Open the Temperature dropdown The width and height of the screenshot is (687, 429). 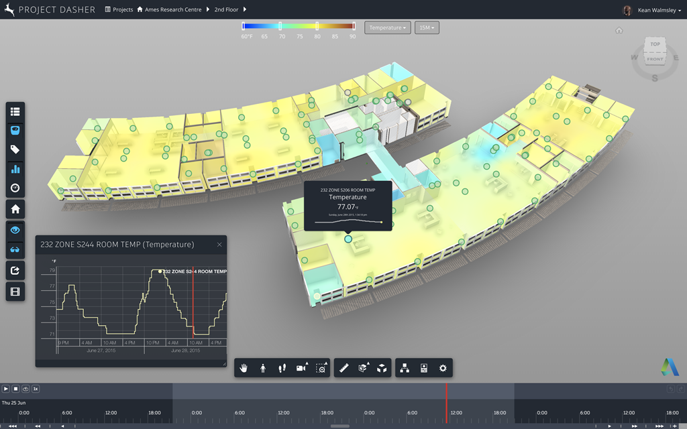pyautogui.click(x=387, y=27)
